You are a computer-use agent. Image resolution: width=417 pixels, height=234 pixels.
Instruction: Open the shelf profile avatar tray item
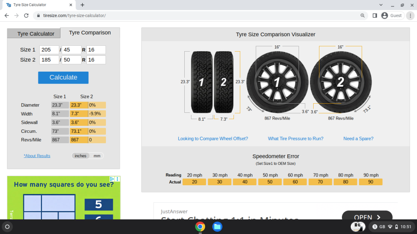point(358,227)
